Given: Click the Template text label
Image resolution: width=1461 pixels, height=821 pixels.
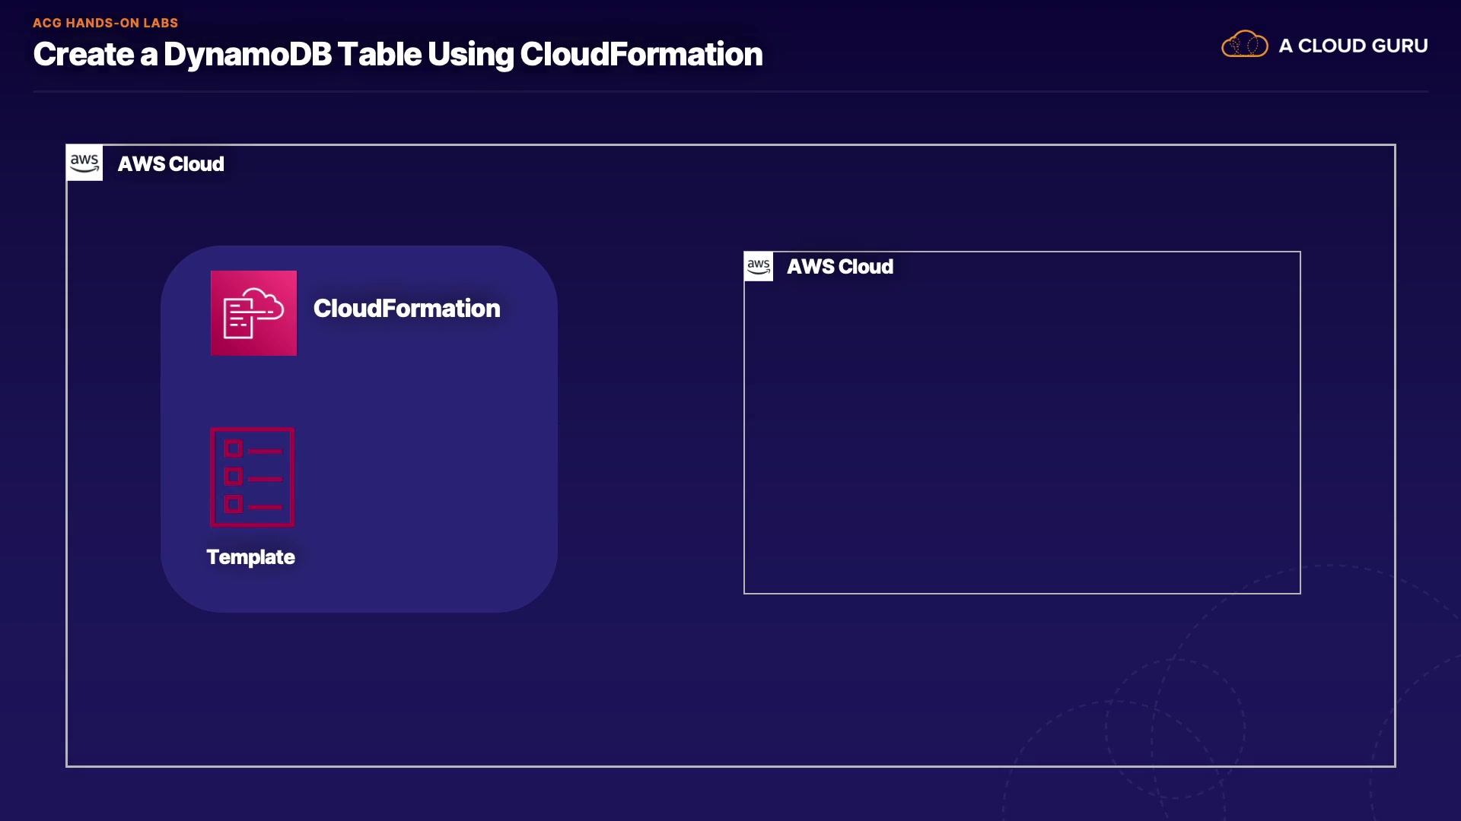Looking at the screenshot, I should [250, 557].
